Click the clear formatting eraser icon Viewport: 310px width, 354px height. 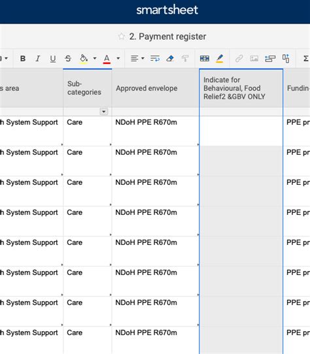(170, 59)
